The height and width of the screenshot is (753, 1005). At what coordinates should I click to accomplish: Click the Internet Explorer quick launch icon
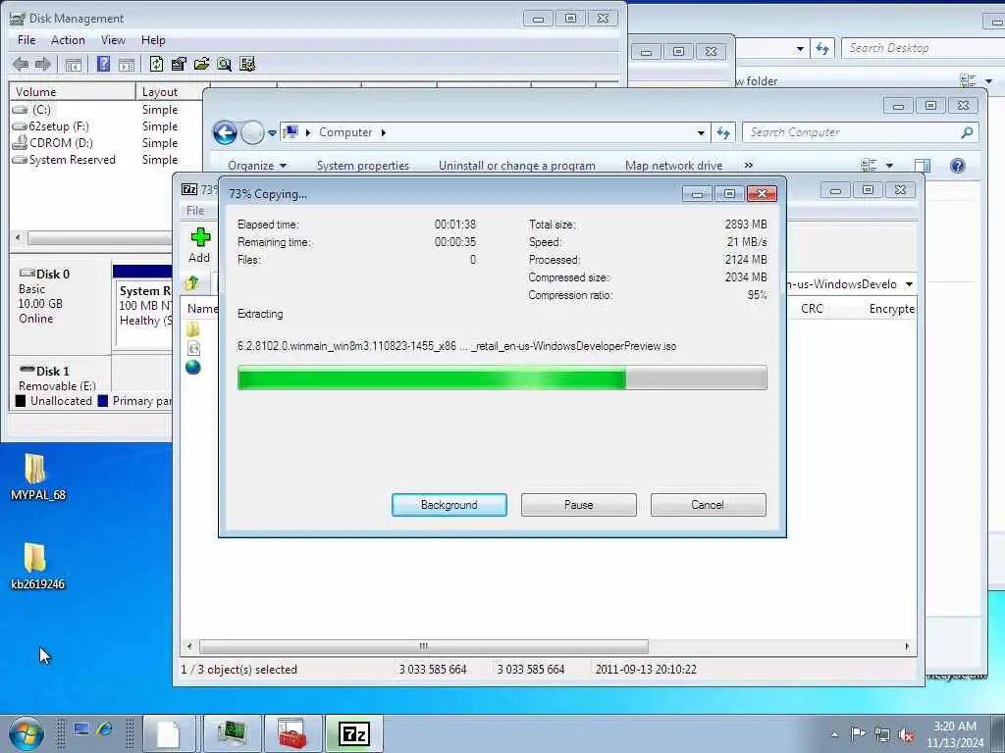tap(105, 728)
